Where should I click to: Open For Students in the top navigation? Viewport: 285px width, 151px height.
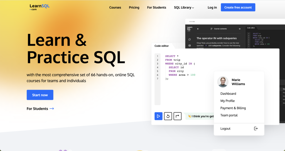(x=156, y=7)
